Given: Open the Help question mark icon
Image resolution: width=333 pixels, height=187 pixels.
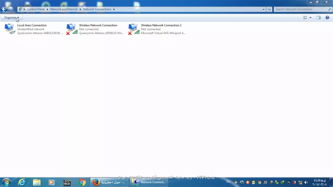Looking at the screenshot, I should click(327, 18).
